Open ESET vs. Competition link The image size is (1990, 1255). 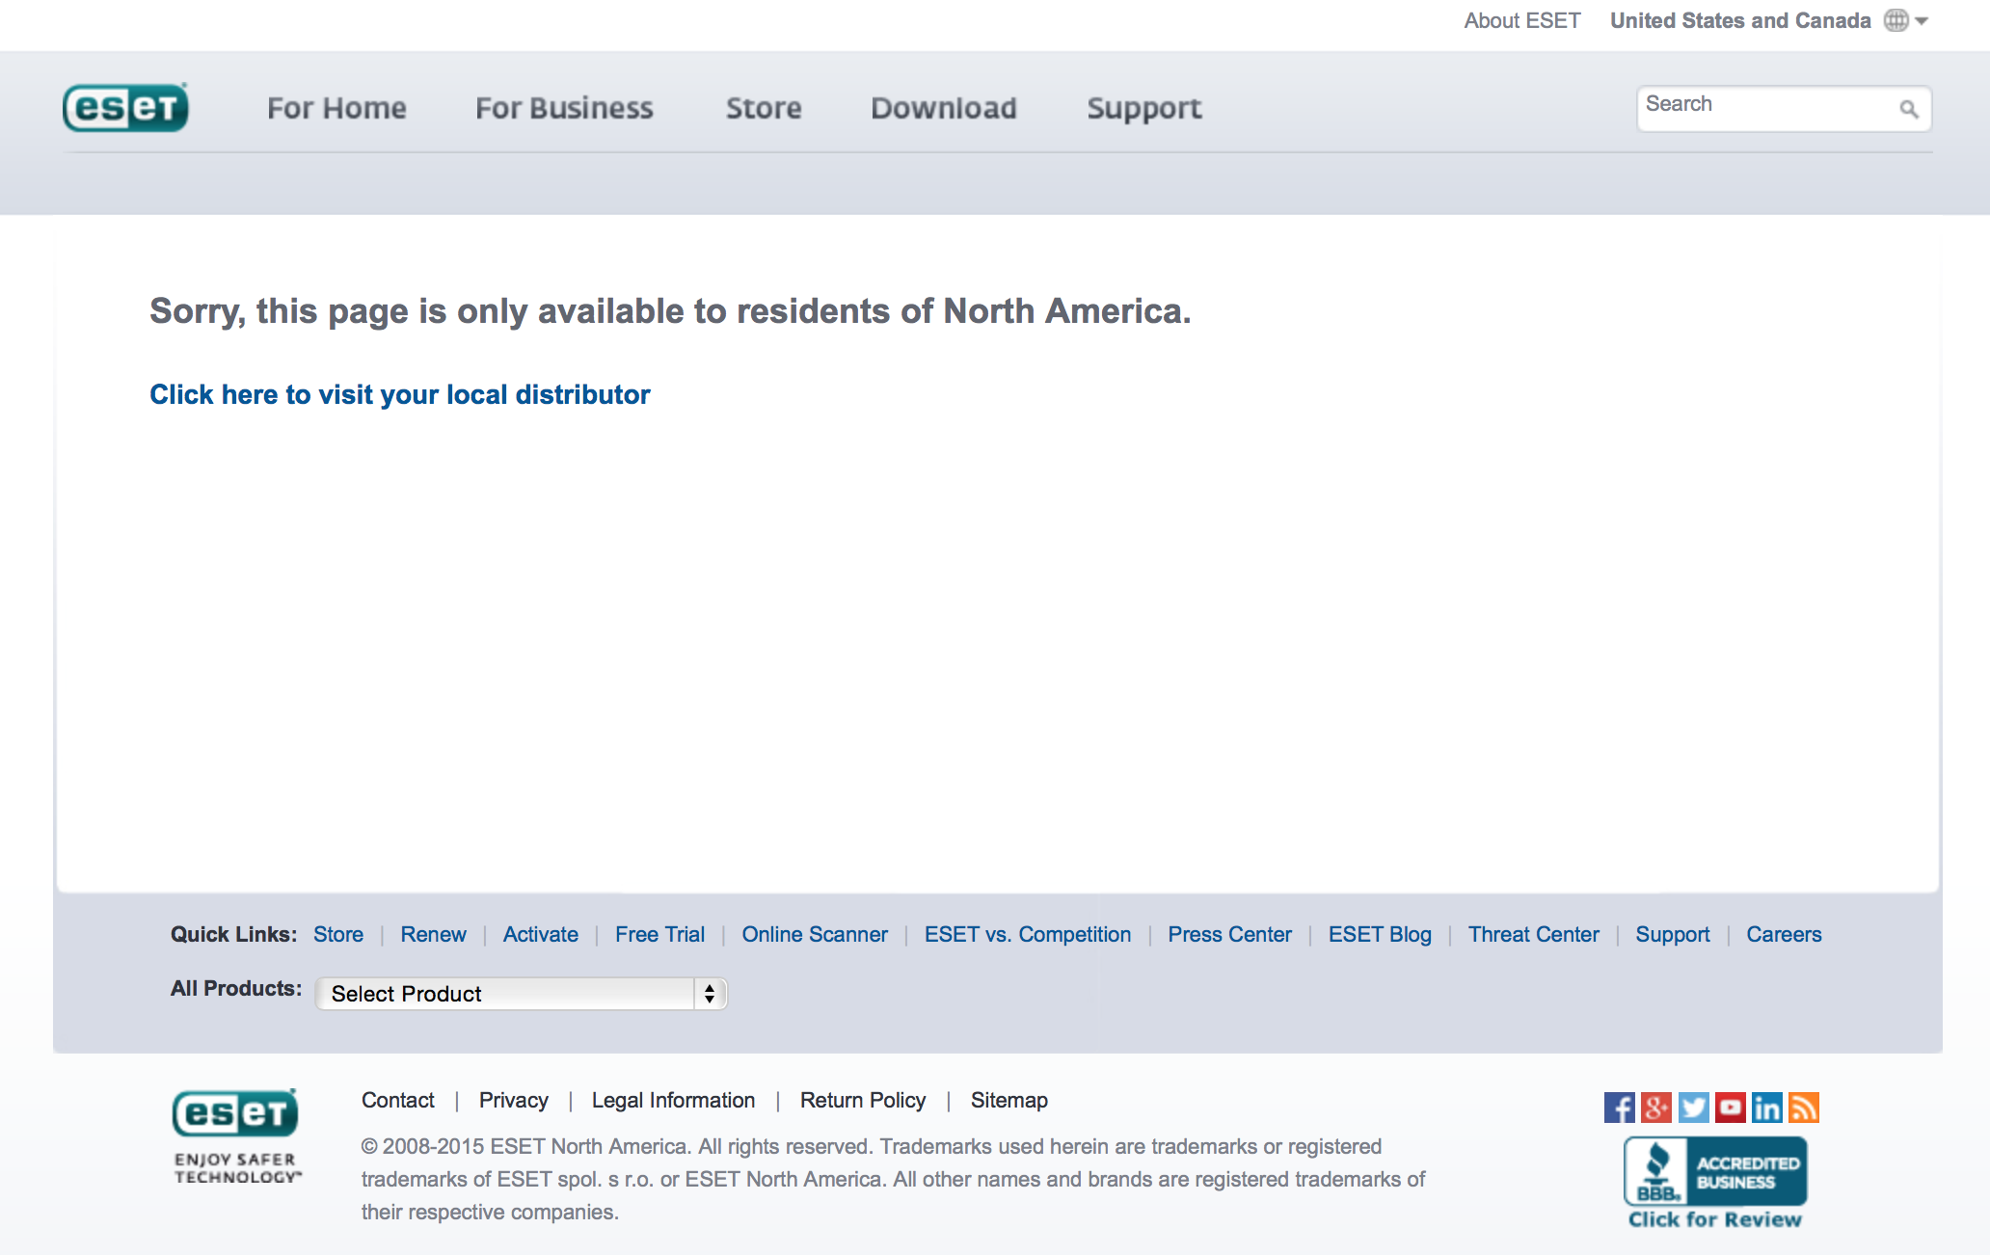click(1028, 934)
